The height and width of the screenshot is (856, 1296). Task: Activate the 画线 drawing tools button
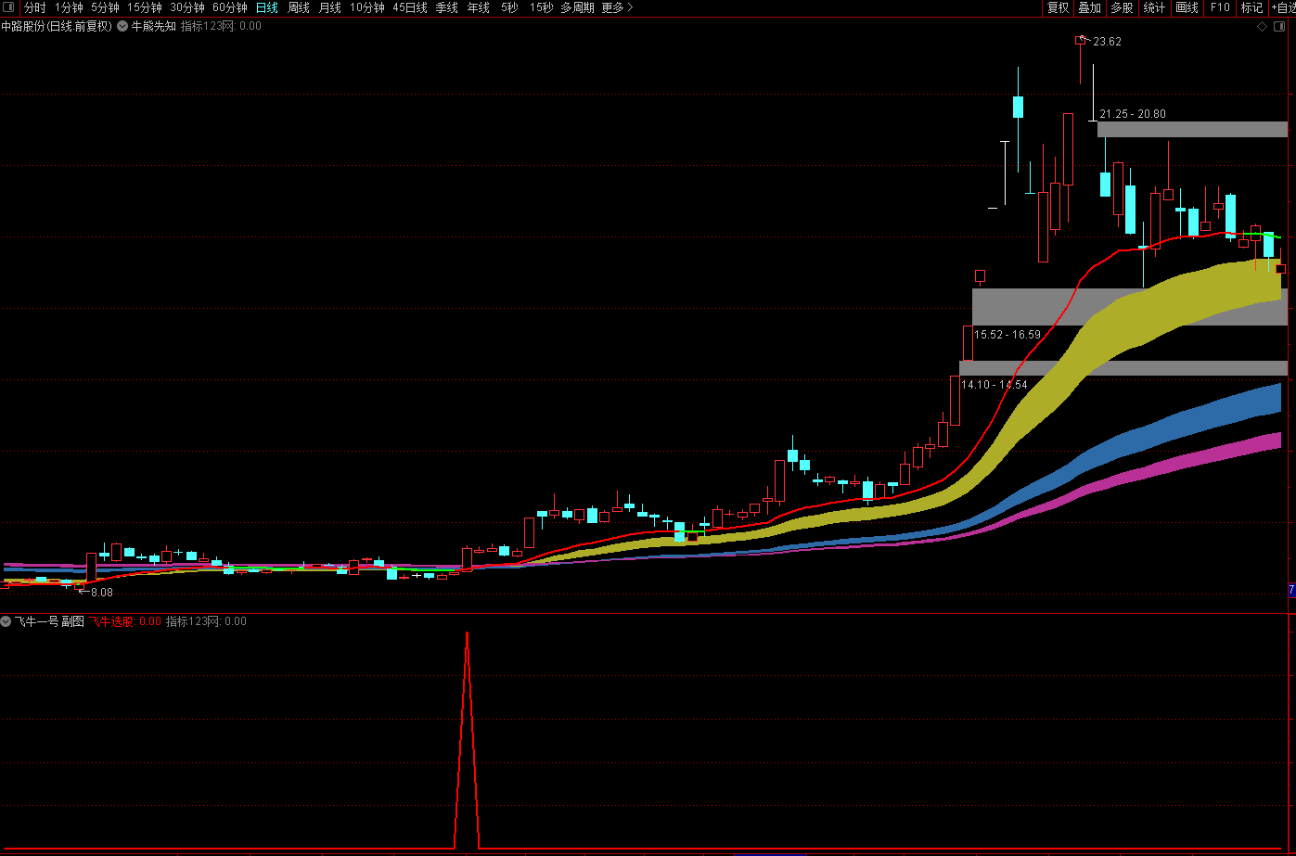pos(1187,7)
